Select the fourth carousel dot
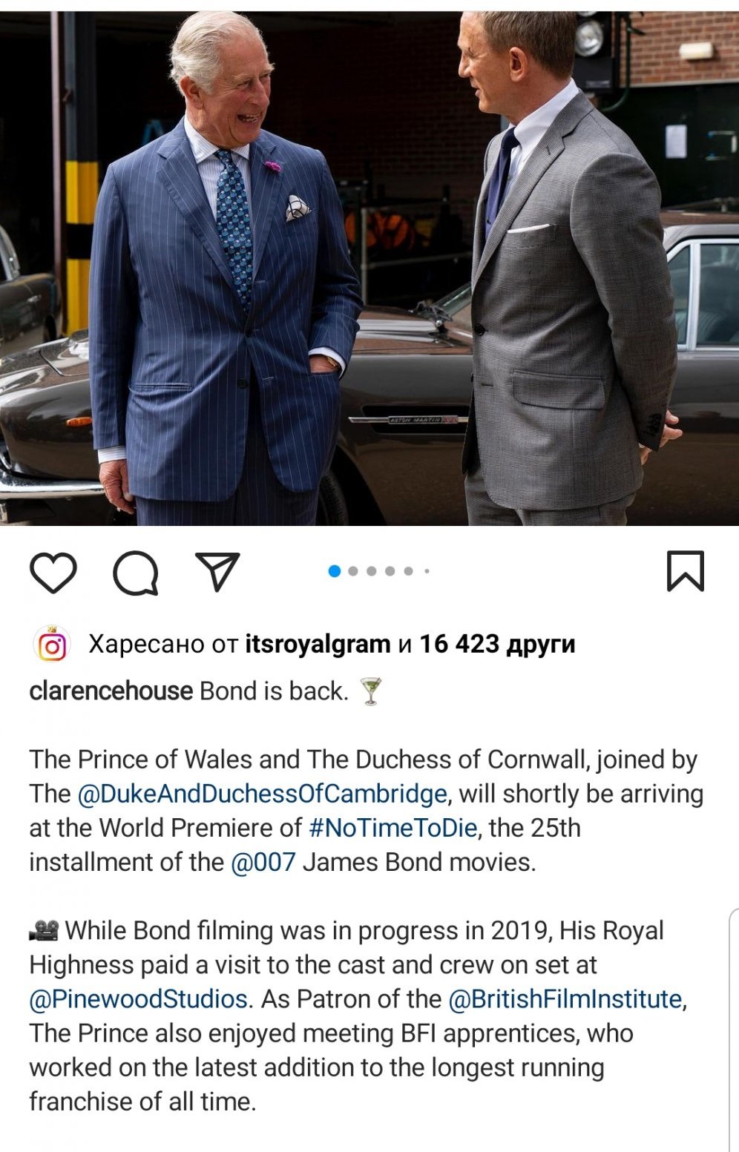 390,571
